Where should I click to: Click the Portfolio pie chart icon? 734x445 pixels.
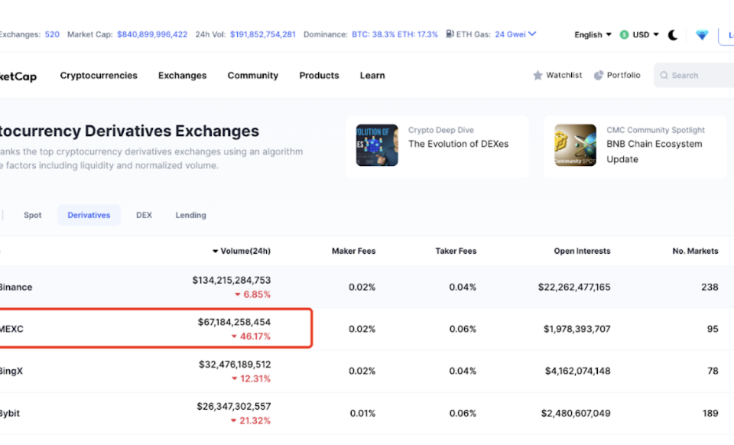point(598,75)
